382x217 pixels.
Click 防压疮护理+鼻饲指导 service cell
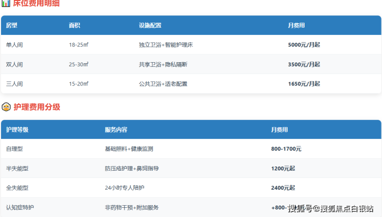pos(132,168)
